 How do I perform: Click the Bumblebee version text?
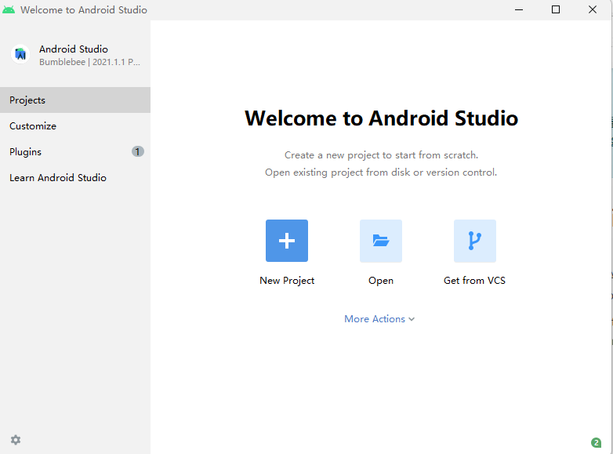pyautogui.click(x=89, y=62)
